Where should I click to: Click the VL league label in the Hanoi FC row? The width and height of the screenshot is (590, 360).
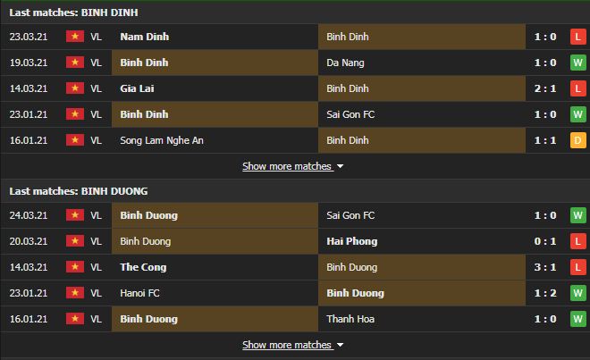click(97, 293)
